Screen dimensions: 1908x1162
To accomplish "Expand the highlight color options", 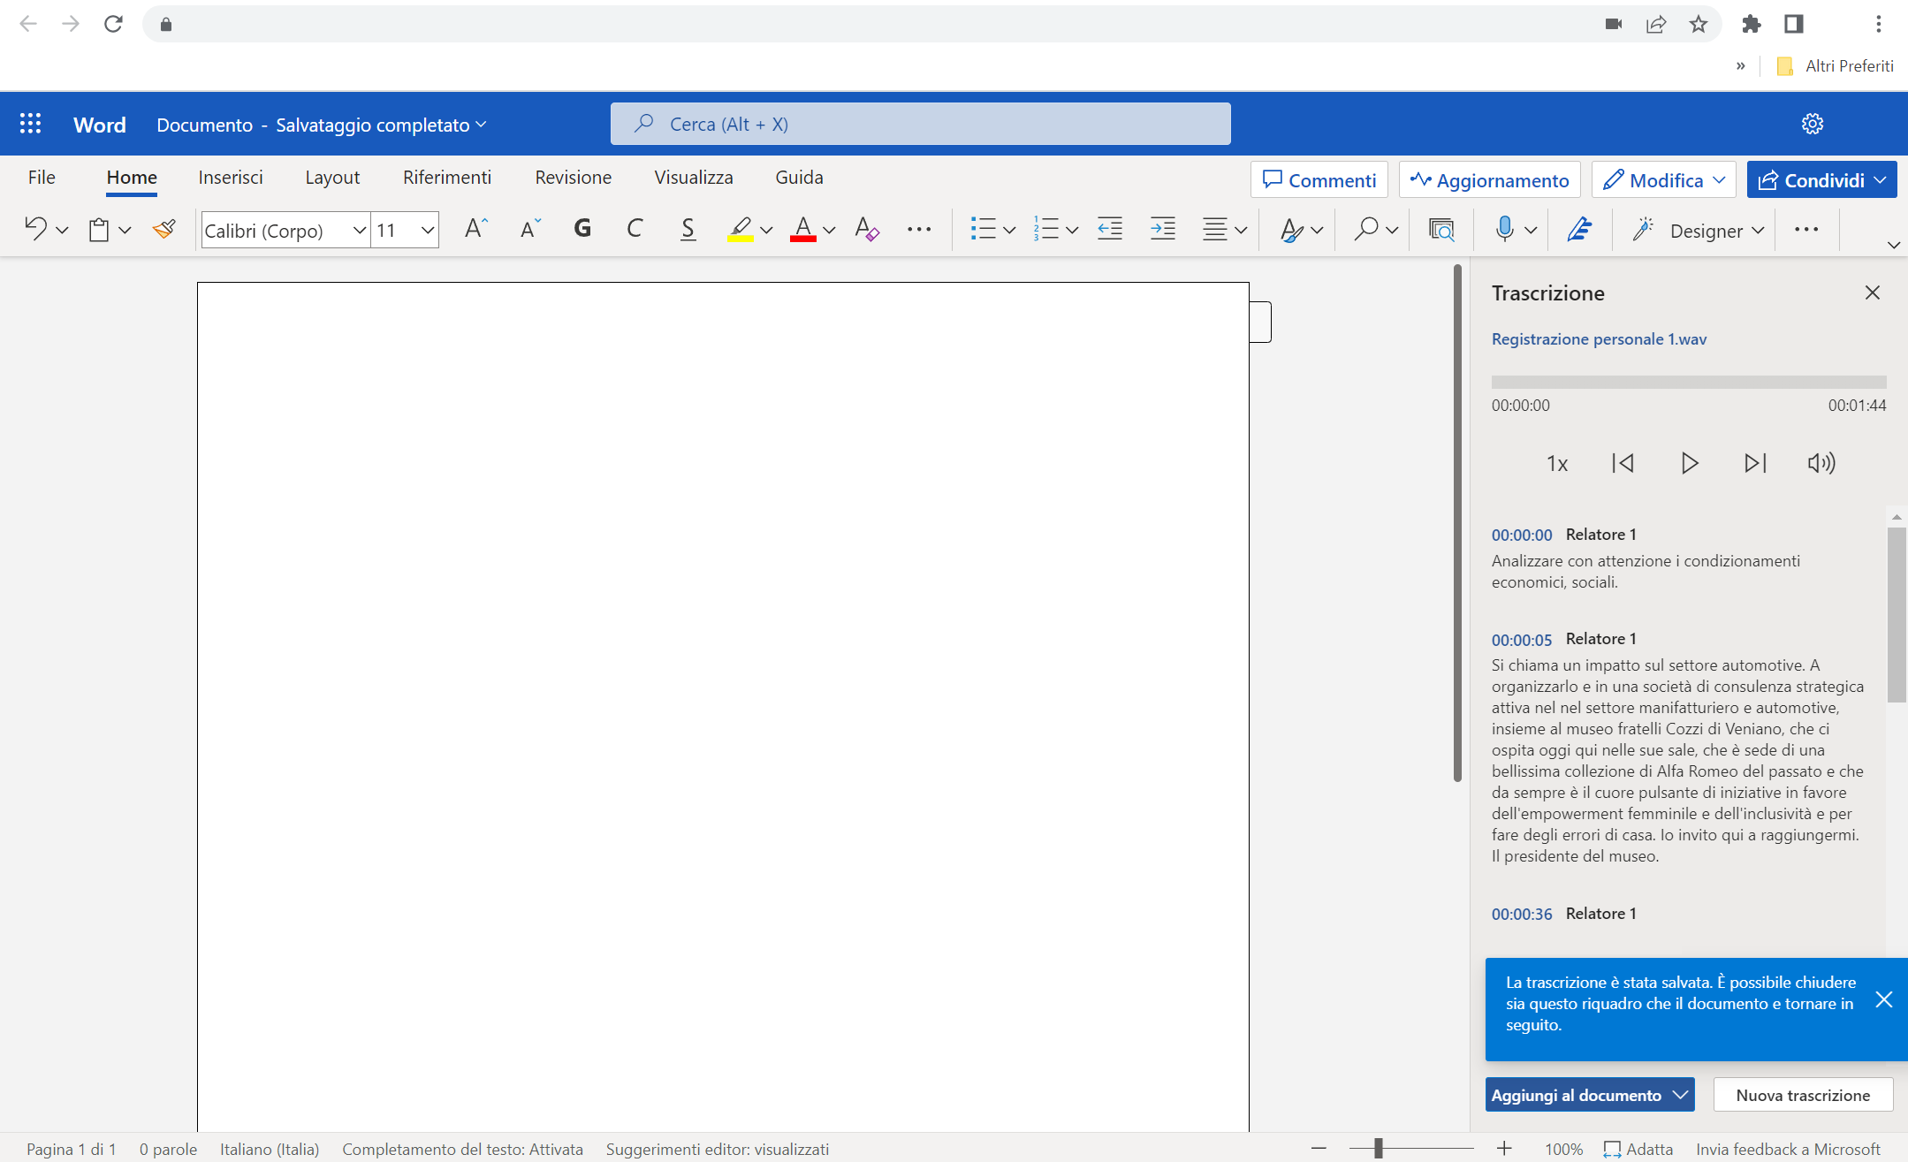I will 765,231.
